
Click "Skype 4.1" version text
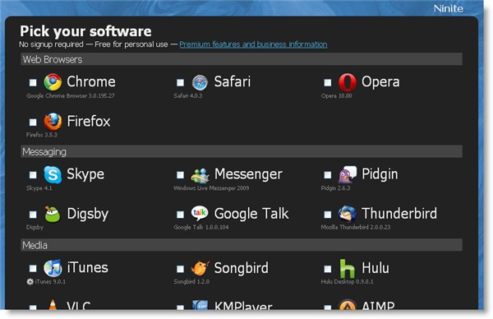click(x=39, y=188)
